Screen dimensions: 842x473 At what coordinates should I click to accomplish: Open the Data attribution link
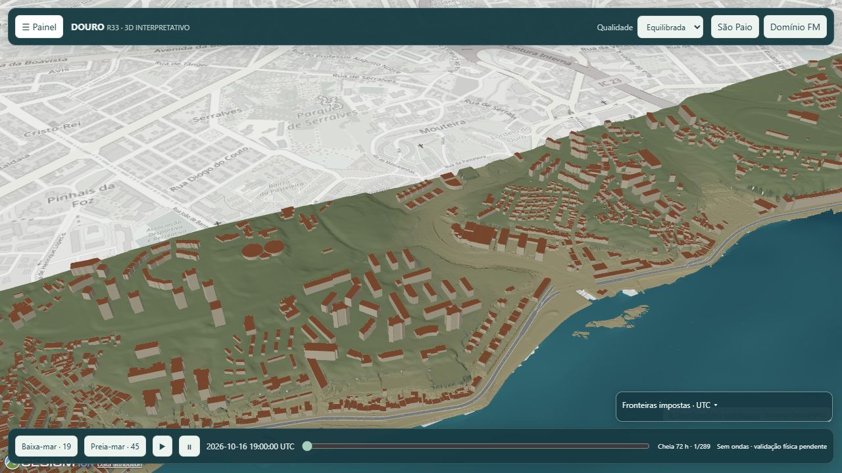[120, 464]
